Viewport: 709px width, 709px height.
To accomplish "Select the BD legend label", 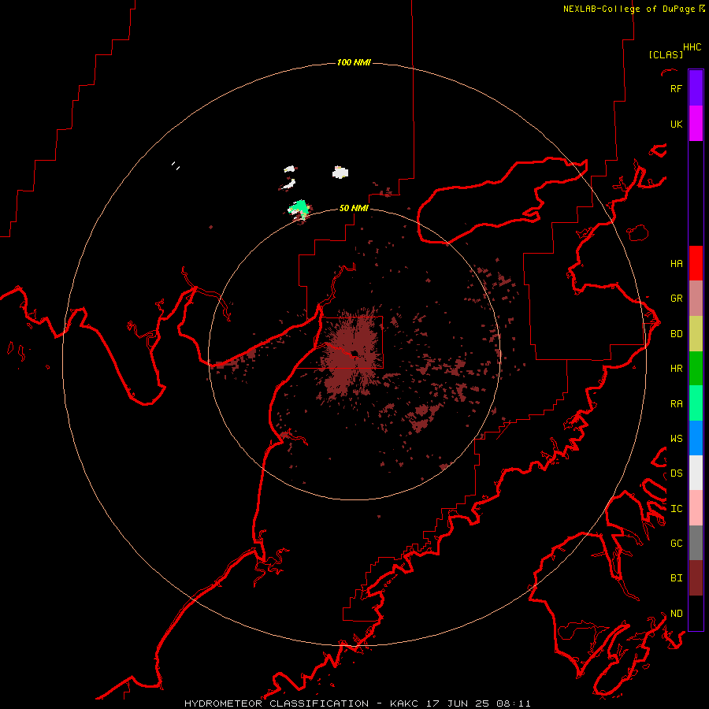I will coord(676,333).
